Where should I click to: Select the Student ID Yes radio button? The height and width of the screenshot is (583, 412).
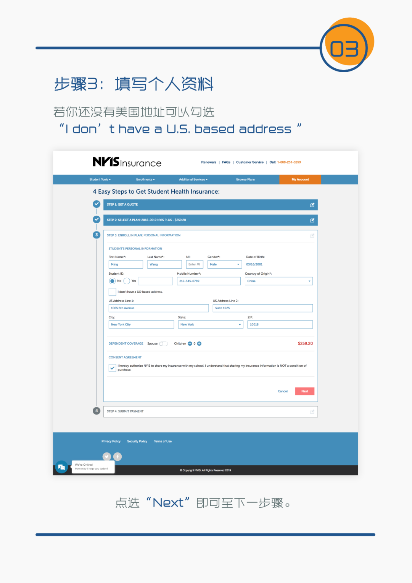[x=127, y=281]
